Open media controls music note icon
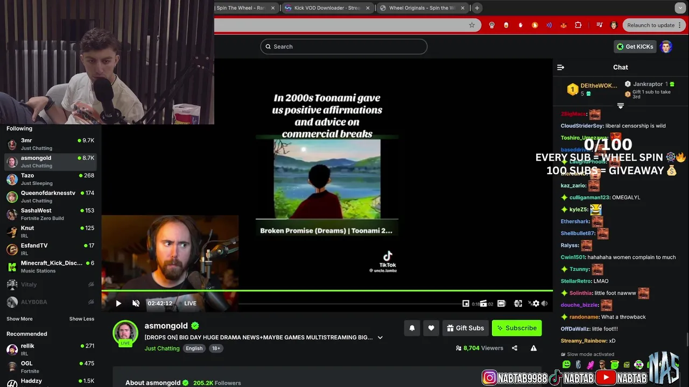The height and width of the screenshot is (387, 689). [600, 25]
